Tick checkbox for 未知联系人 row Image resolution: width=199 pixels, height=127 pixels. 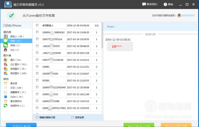pos(37,25)
